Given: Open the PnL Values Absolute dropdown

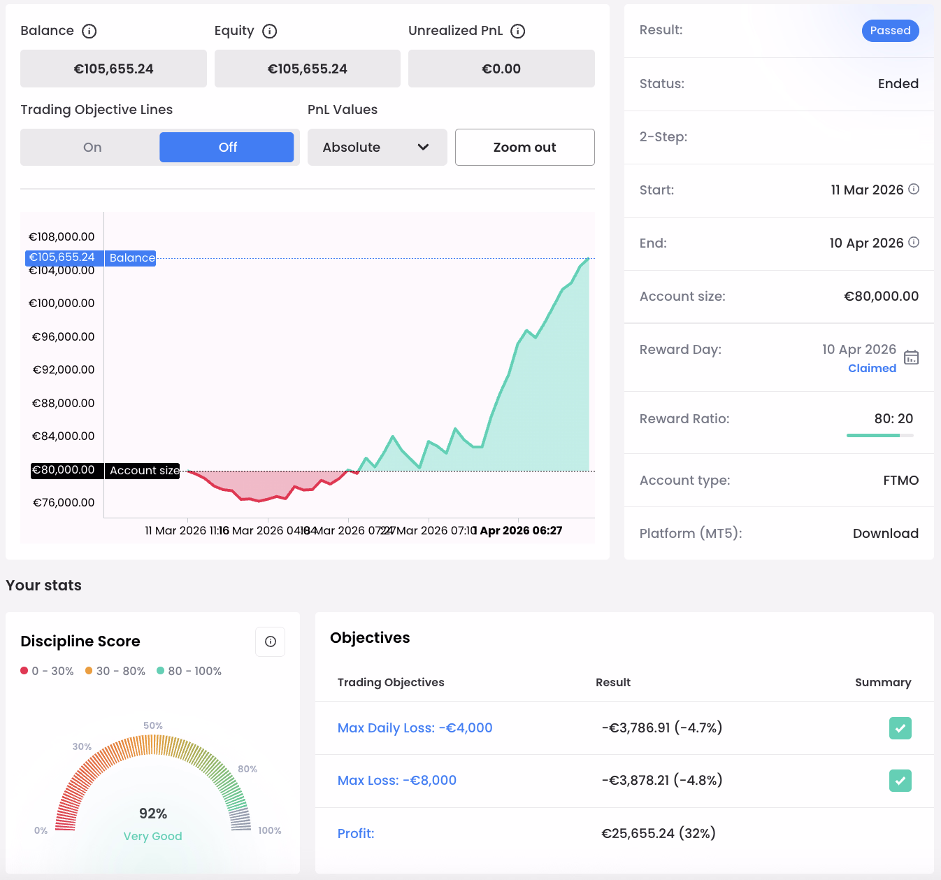Looking at the screenshot, I should [x=378, y=147].
